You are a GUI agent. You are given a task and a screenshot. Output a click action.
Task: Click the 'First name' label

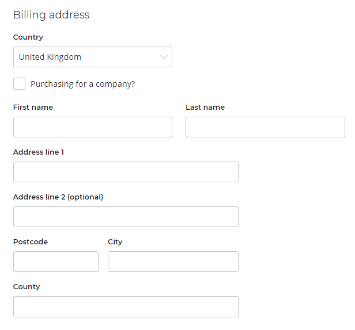[x=33, y=108]
